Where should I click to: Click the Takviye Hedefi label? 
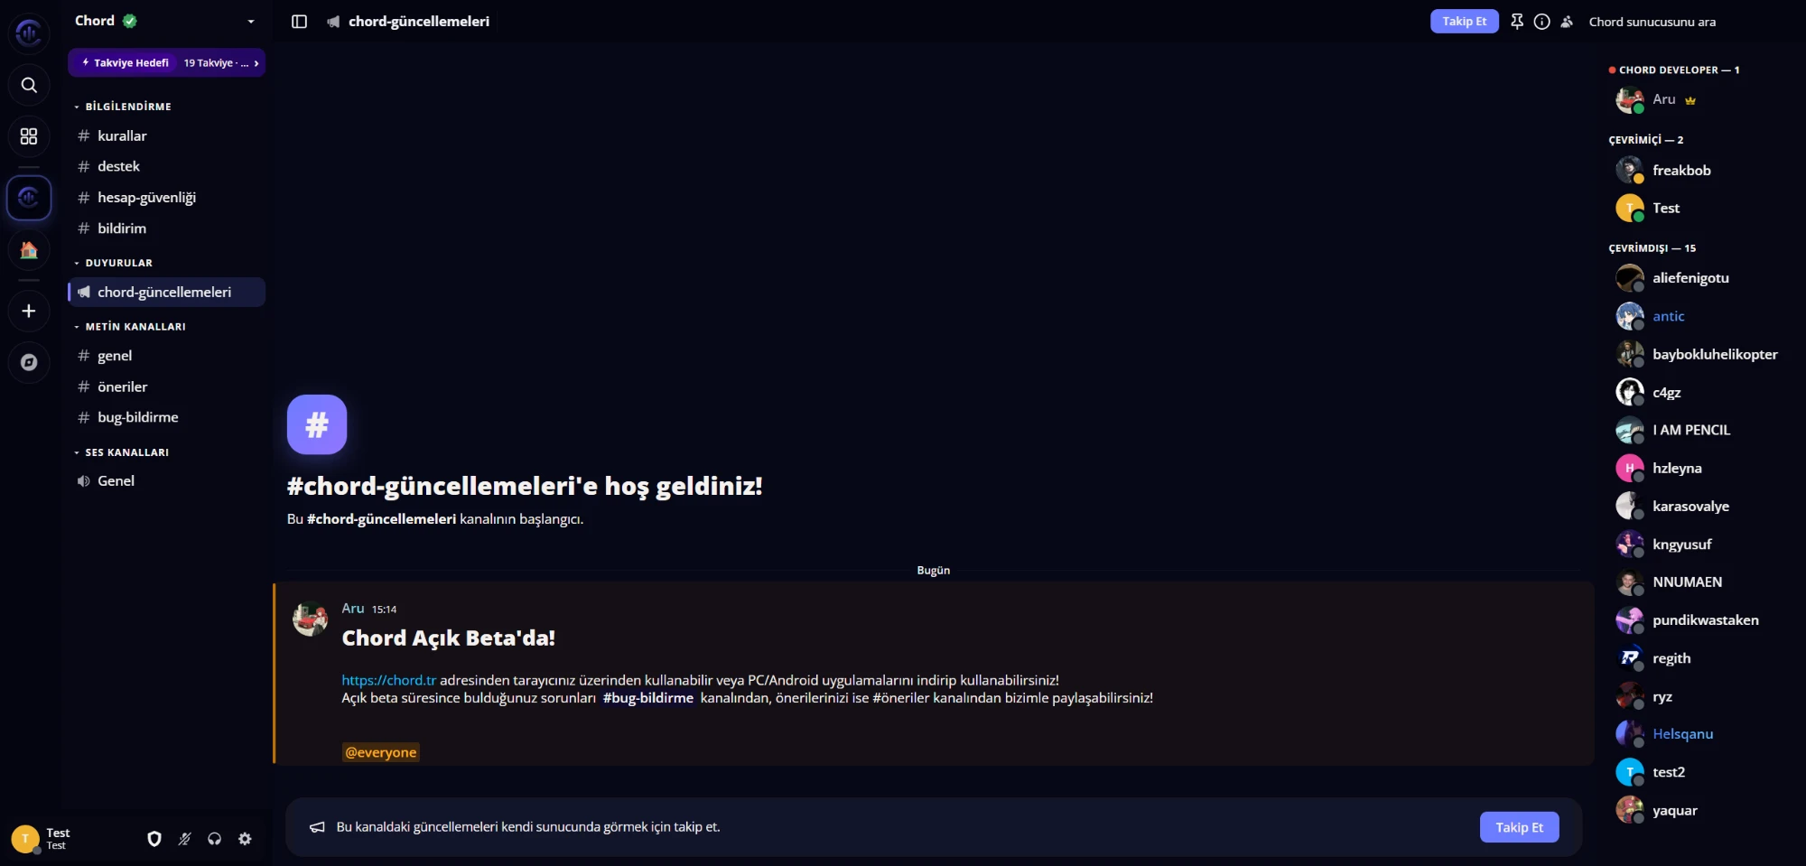pyautogui.click(x=131, y=63)
